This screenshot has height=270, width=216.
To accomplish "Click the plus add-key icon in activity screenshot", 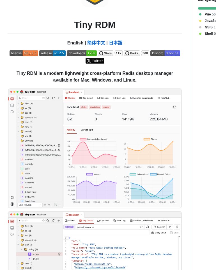I will 59,98.
